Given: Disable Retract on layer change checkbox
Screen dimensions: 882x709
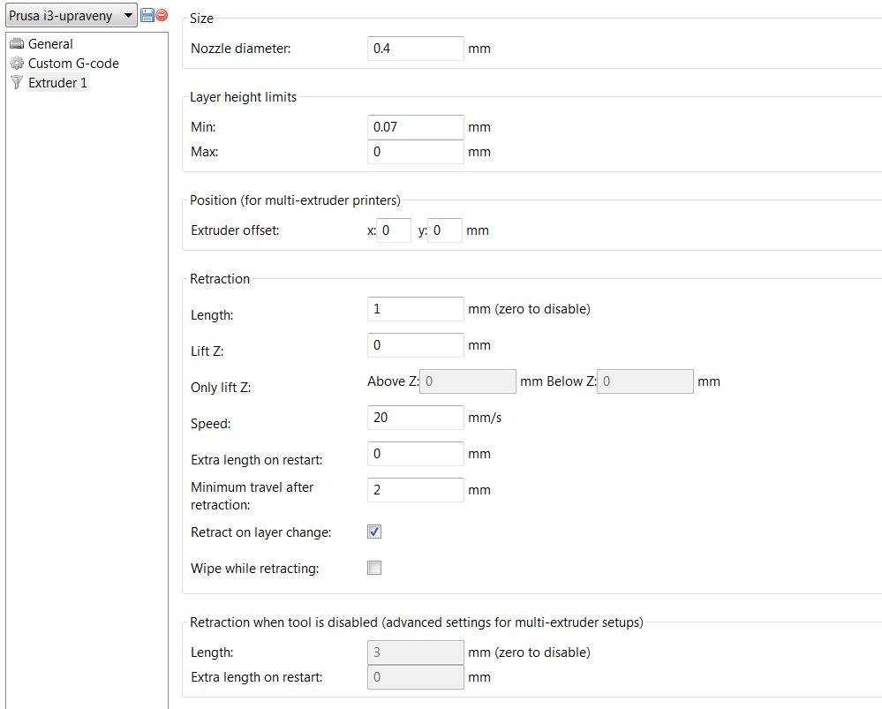Looking at the screenshot, I should click(374, 532).
